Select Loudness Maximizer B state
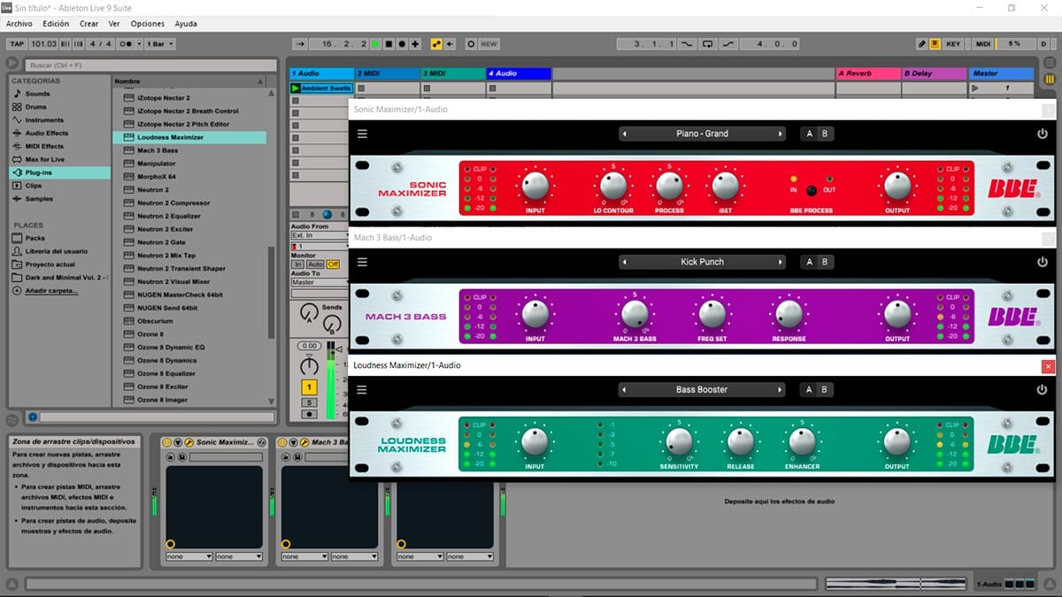The width and height of the screenshot is (1062, 597). 825,389
